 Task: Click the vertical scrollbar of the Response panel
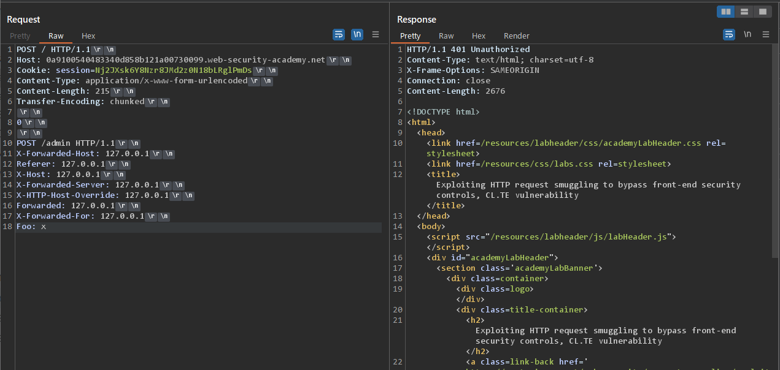click(x=776, y=150)
